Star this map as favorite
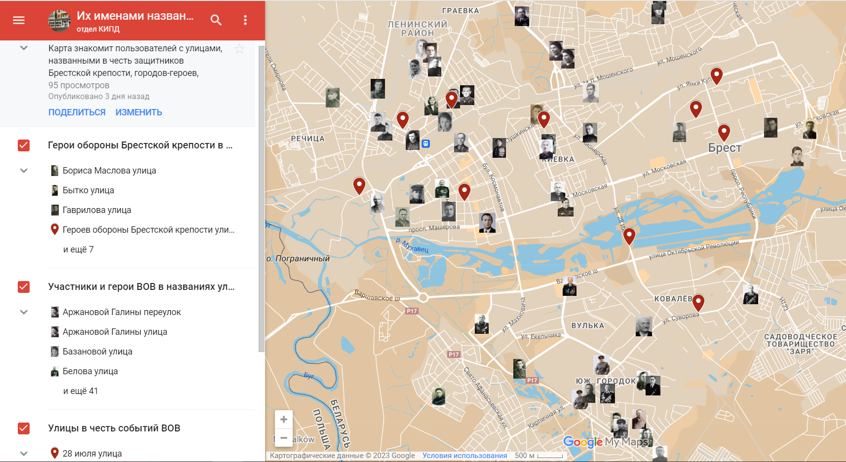This screenshot has height=462, width=846. click(239, 49)
